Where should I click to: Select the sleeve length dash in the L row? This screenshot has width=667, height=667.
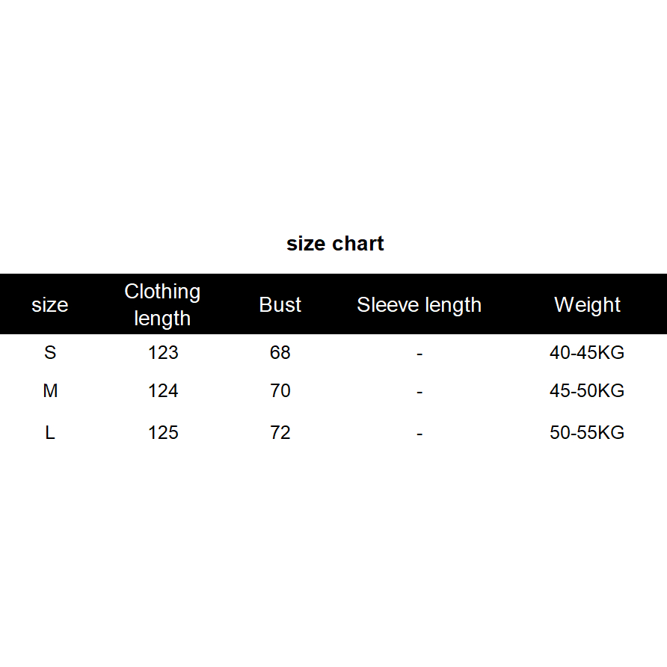pyautogui.click(x=419, y=434)
